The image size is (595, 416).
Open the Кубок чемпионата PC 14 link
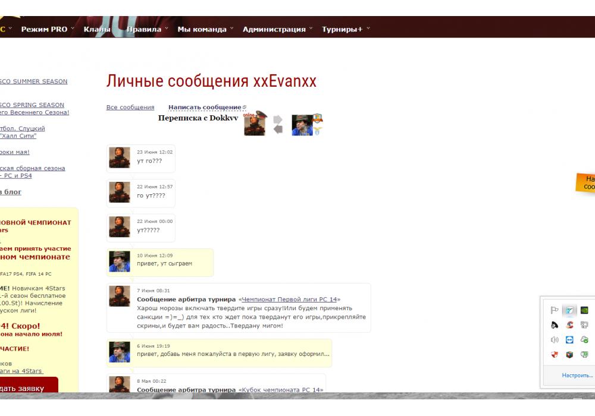pos(280,390)
